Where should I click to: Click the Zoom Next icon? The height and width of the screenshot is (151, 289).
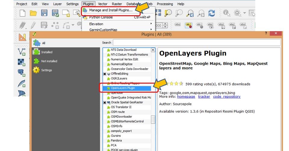point(201,13)
